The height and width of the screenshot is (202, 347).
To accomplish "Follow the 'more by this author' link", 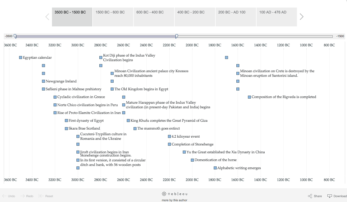I will click(174, 200).
